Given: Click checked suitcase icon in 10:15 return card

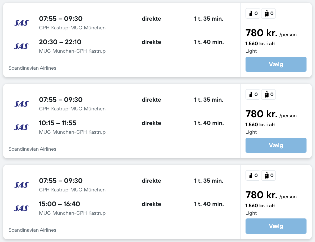Looking at the screenshot, I should pyautogui.click(x=267, y=95).
